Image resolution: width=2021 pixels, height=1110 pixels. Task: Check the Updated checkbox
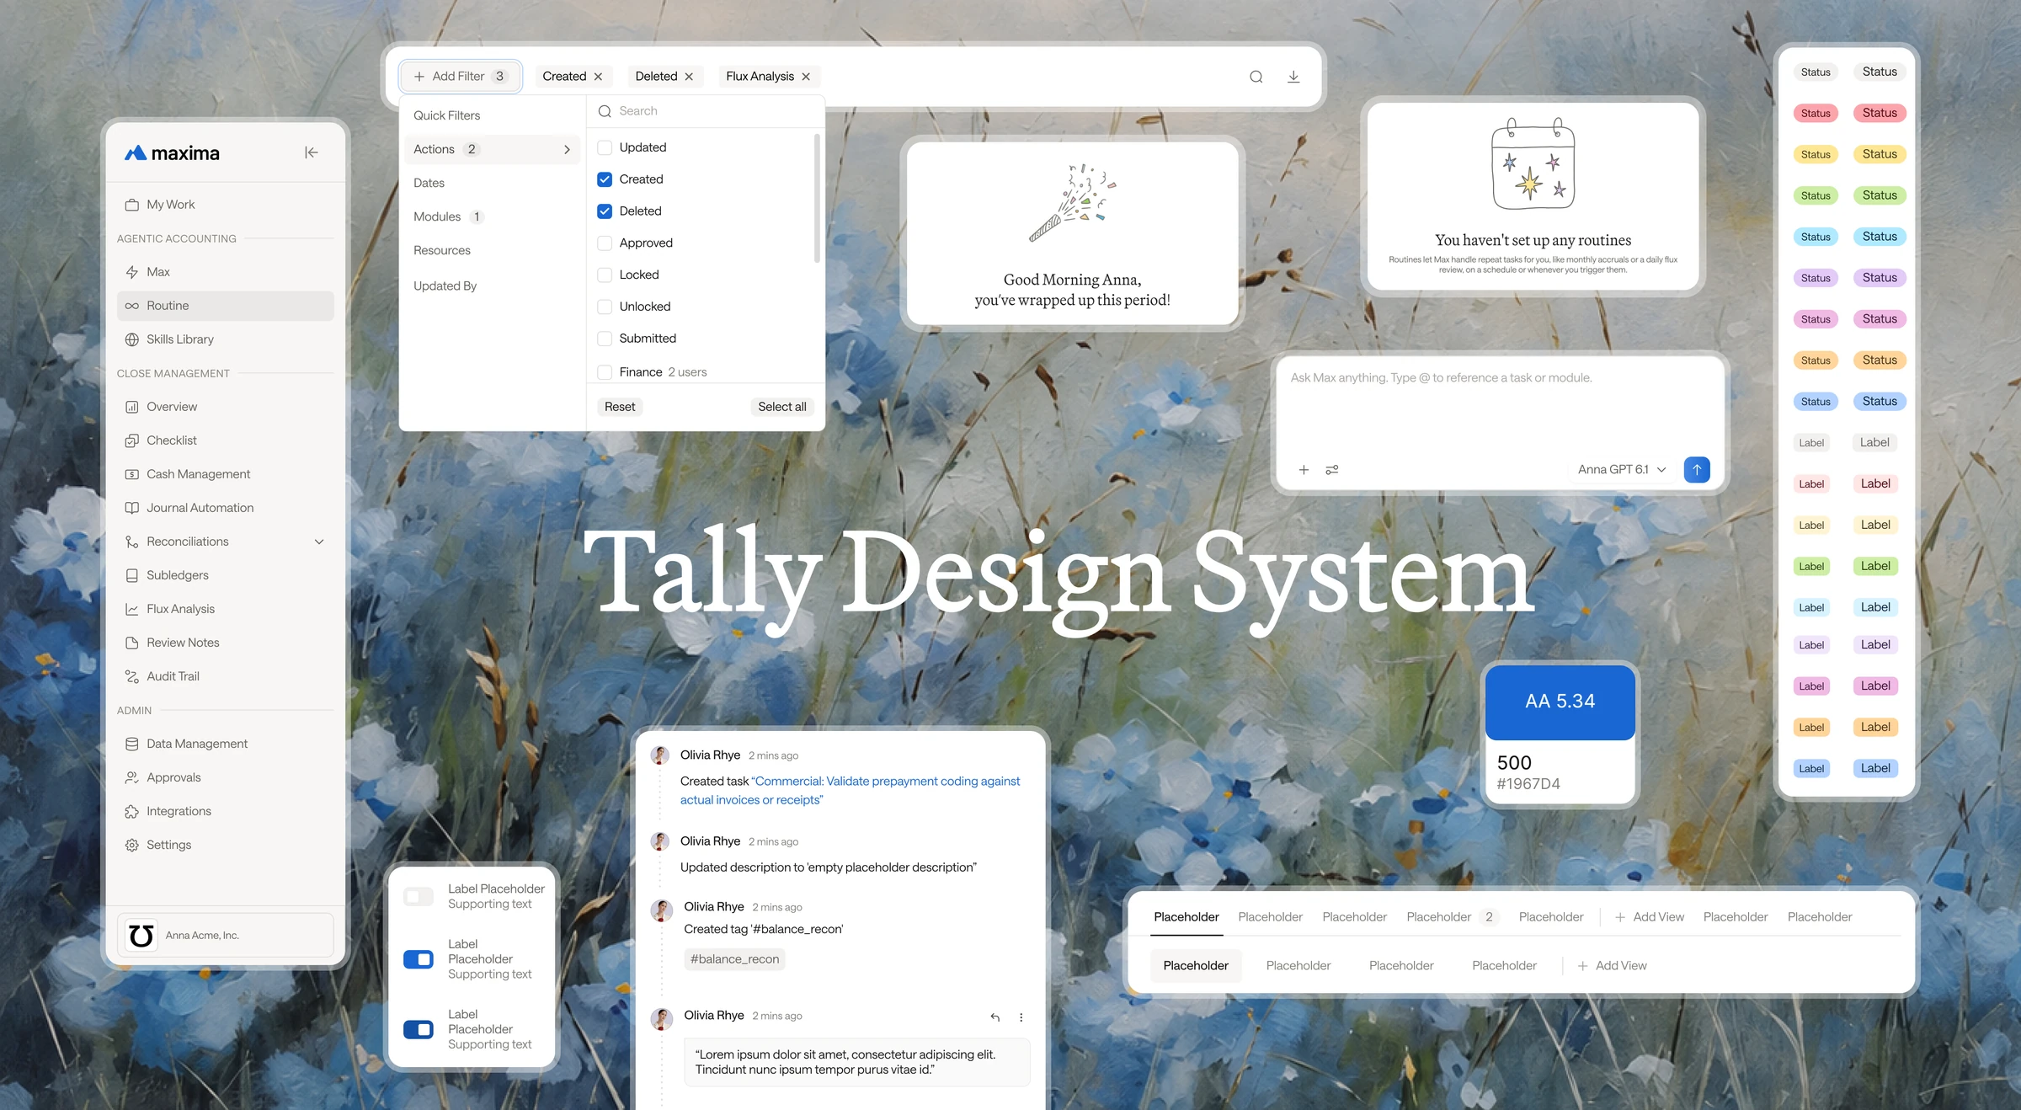tap(605, 147)
